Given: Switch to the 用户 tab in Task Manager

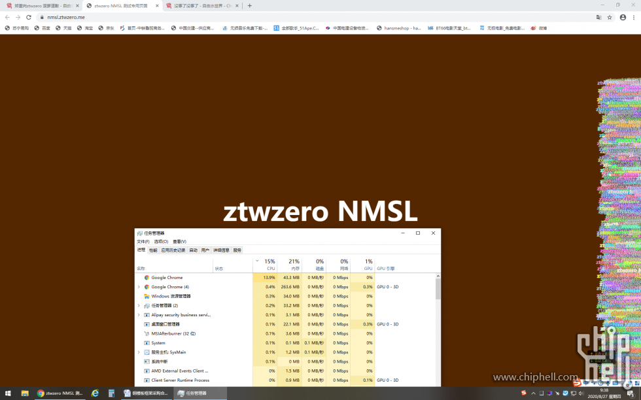Looking at the screenshot, I should point(205,250).
